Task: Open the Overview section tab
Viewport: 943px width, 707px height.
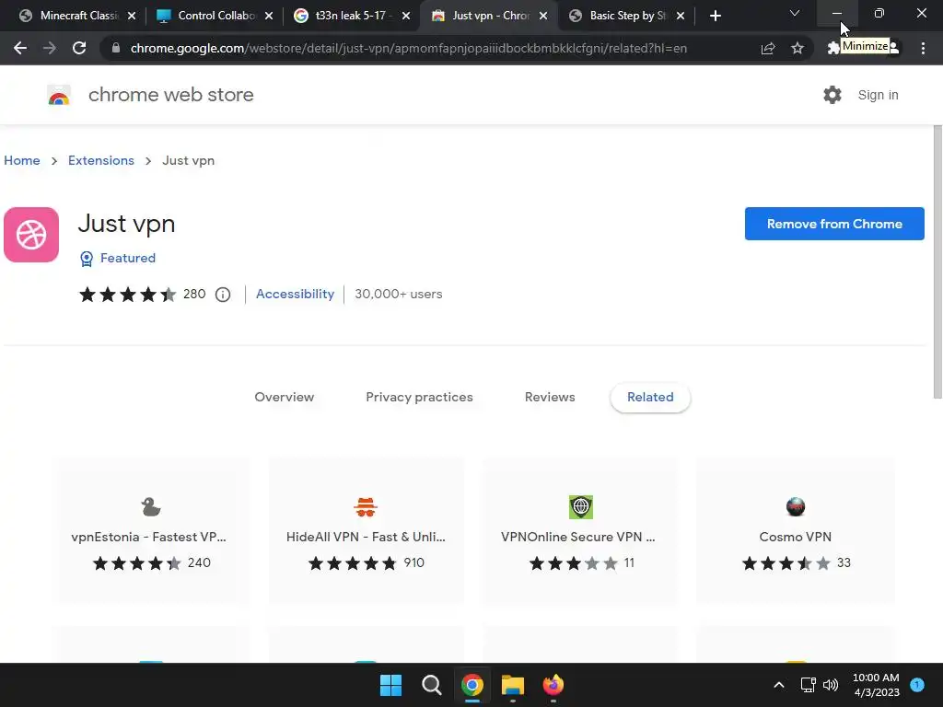Action: pyautogui.click(x=284, y=397)
